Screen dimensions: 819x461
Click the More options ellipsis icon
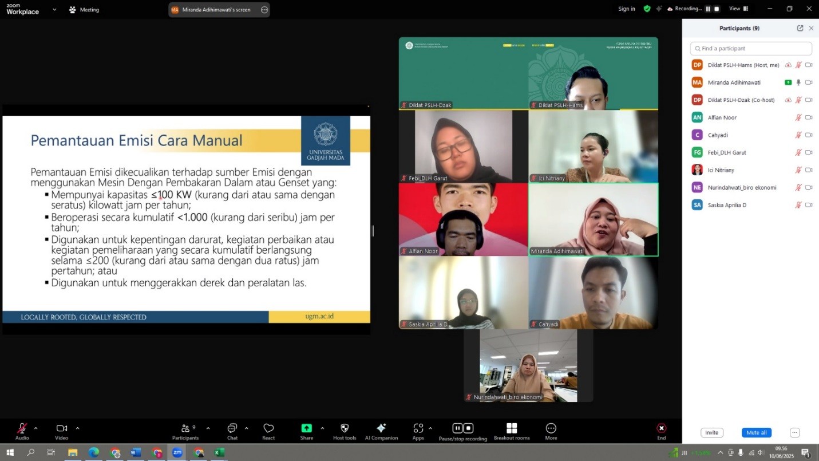(x=551, y=428)
